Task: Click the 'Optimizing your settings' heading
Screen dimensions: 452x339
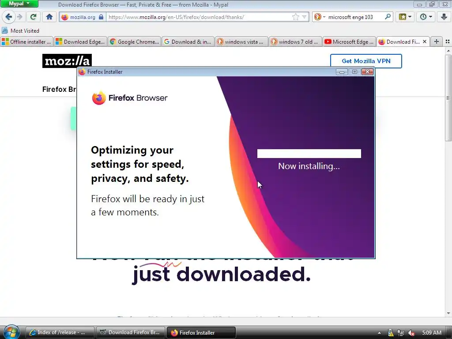Action: point(140,164)
